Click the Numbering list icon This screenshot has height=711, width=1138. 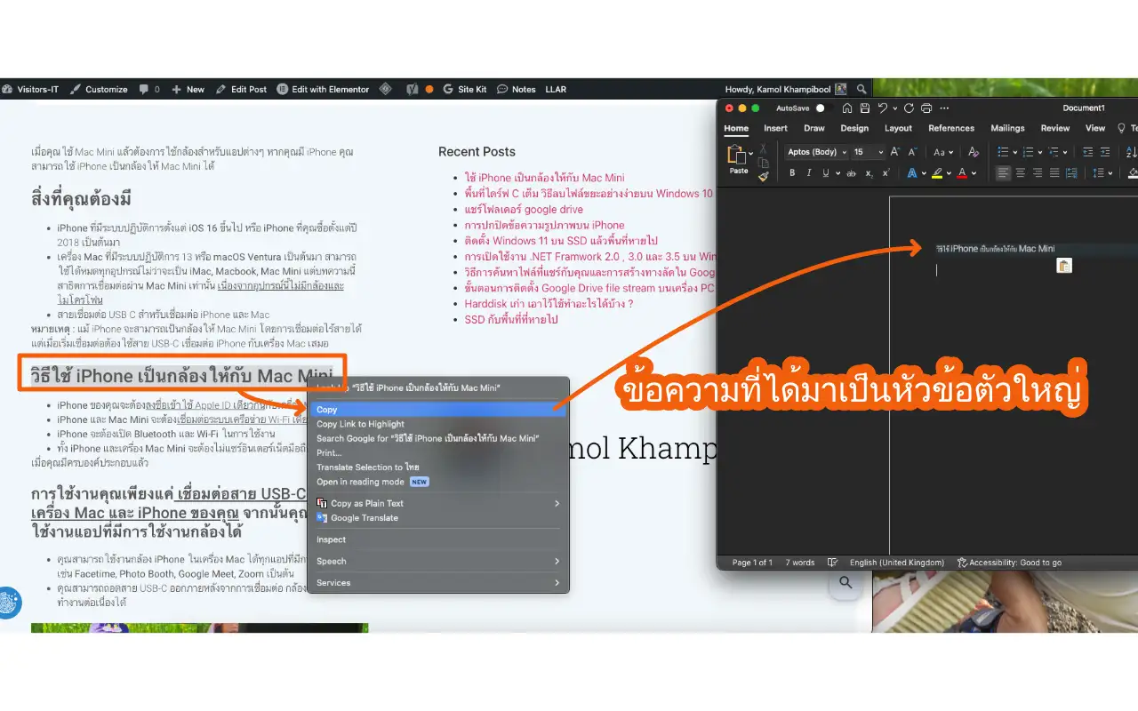point(1028,152)
